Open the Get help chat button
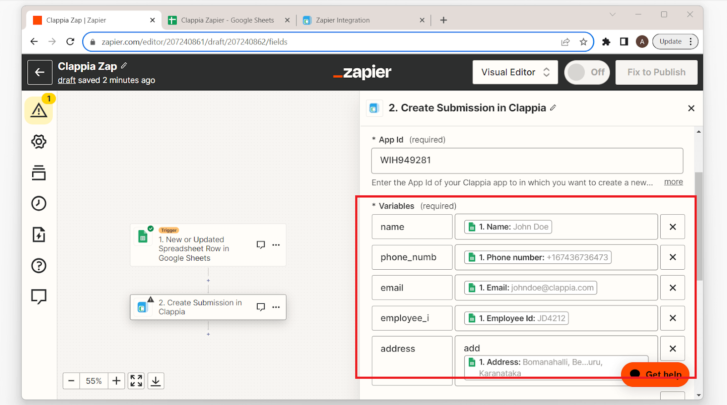This screenshot has width=727, height=405. pos(655,374)
